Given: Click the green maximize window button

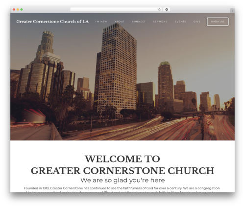Looking at the screenshot, I should tap(22, 10).
